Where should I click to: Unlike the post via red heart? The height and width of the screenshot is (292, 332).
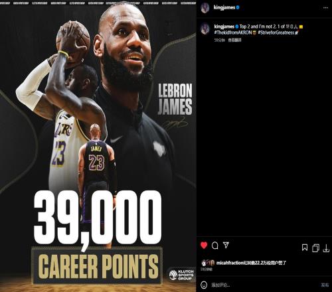click(x=204, y=246)
